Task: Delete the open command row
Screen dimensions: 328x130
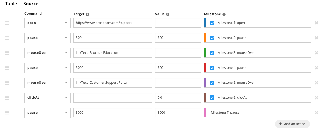Action: (x=317, y=23)
